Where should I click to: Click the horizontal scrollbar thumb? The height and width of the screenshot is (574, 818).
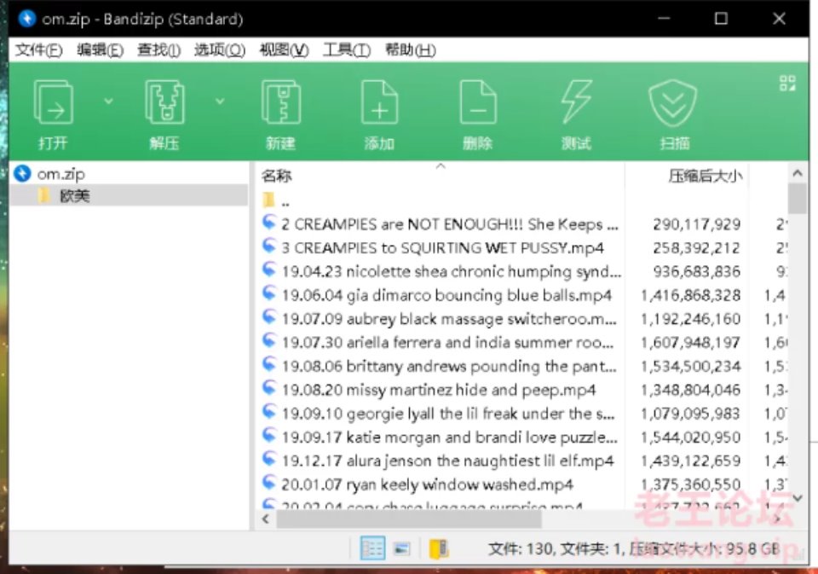(408, 519)
